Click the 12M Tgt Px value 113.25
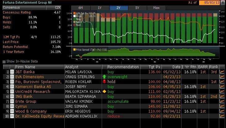This screenshot has width=226, height=128. tap(55, 37)
